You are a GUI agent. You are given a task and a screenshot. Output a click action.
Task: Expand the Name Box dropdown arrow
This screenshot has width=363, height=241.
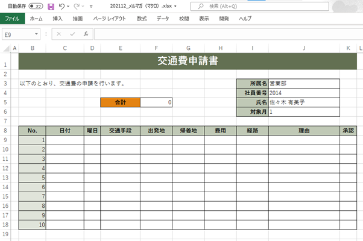point(37,34)
